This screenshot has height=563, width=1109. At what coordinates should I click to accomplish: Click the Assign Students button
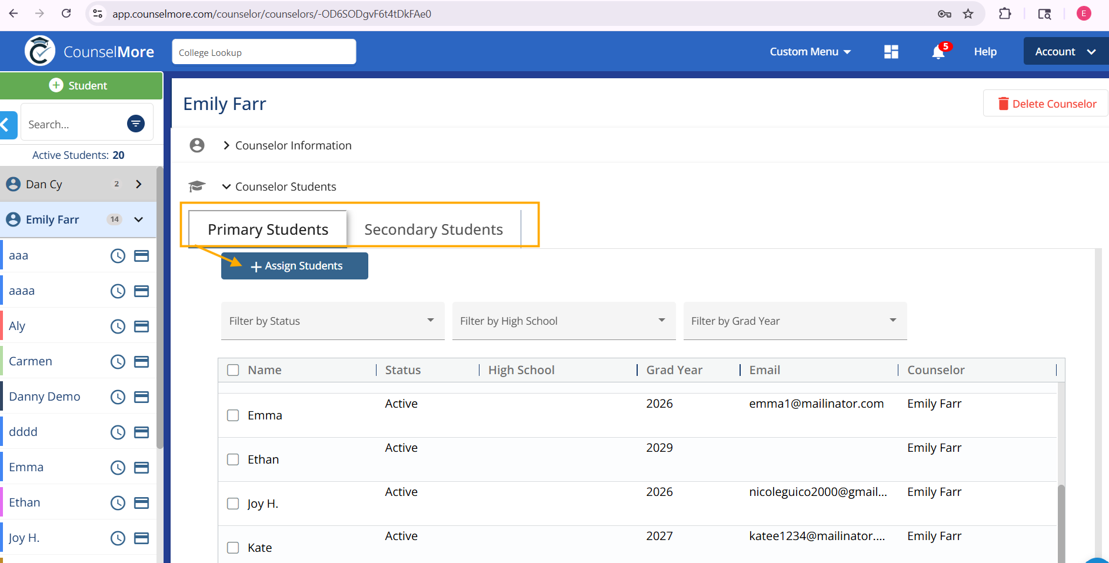[x=295, y=266]
